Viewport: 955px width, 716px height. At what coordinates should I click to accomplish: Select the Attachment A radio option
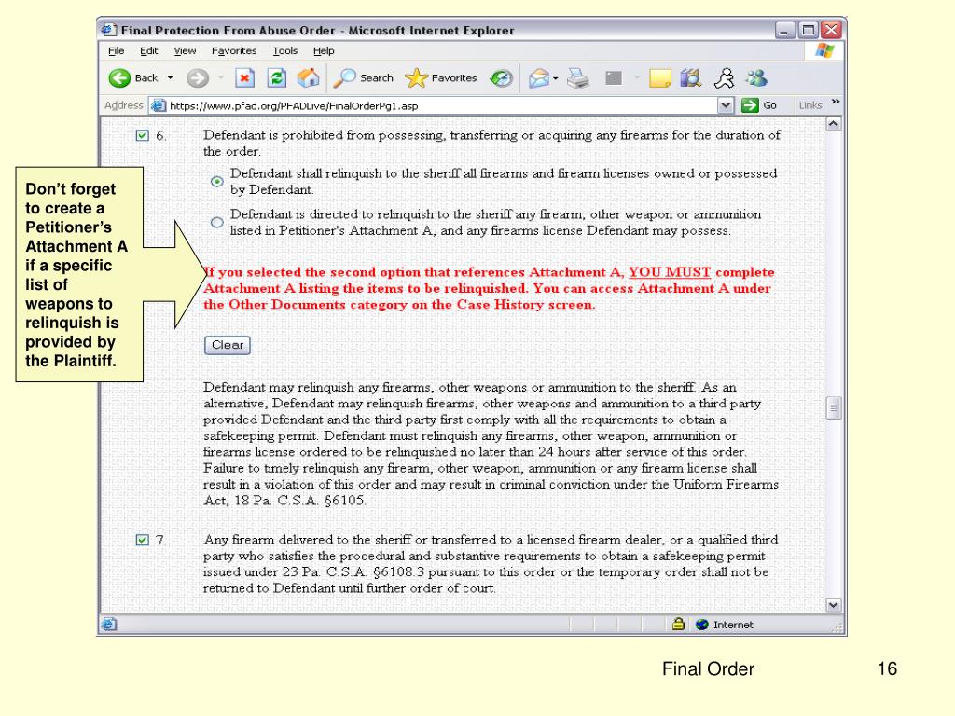point(216,222)
